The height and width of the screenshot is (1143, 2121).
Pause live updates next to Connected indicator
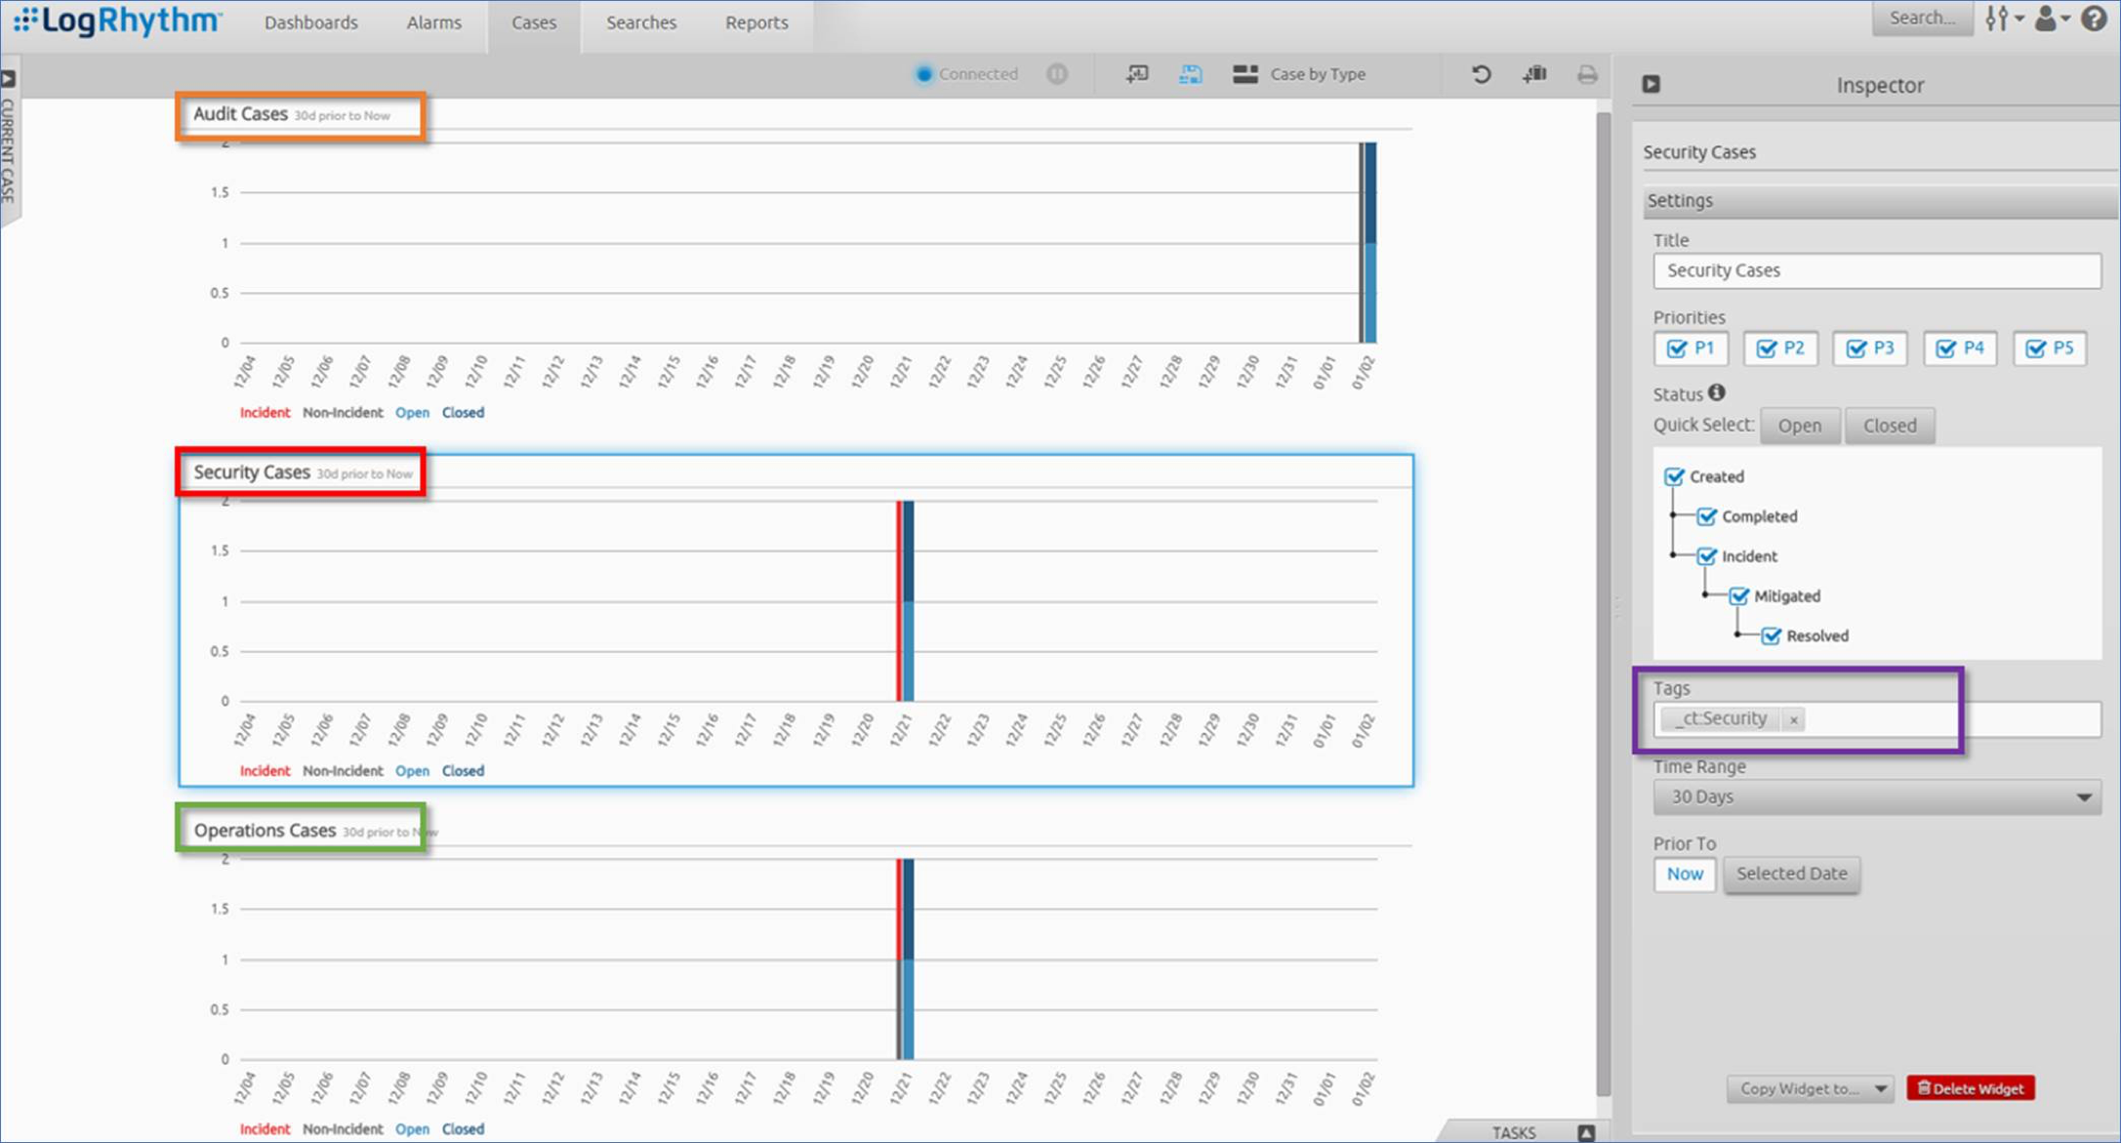pyautogui.click(x=1057, y=73)
